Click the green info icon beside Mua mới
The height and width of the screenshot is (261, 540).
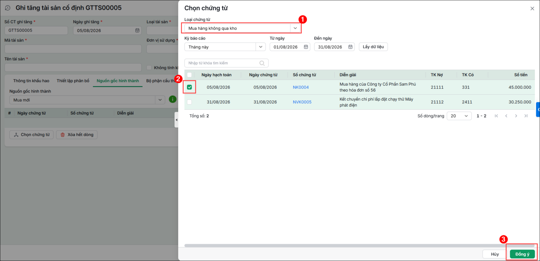tap(172, 99)
